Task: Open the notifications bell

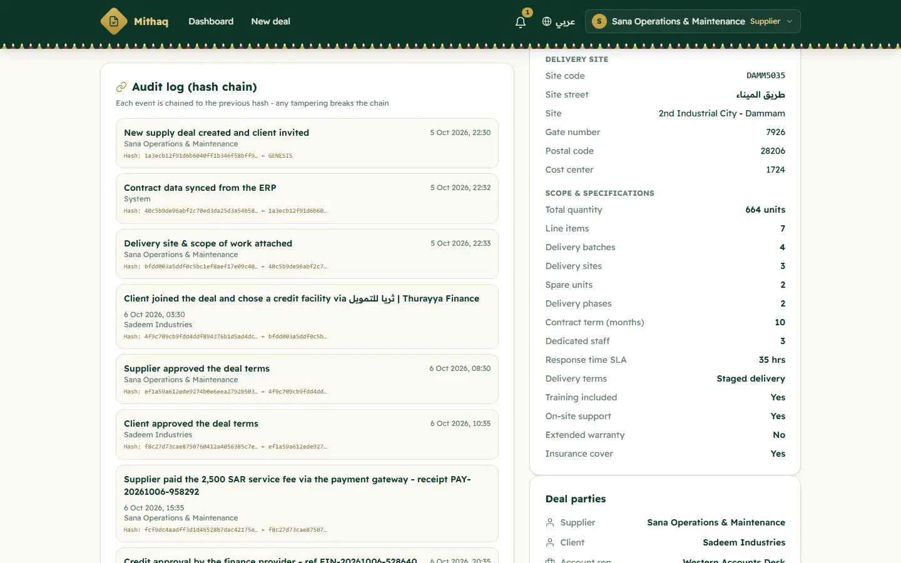Action: pos(521,22)
